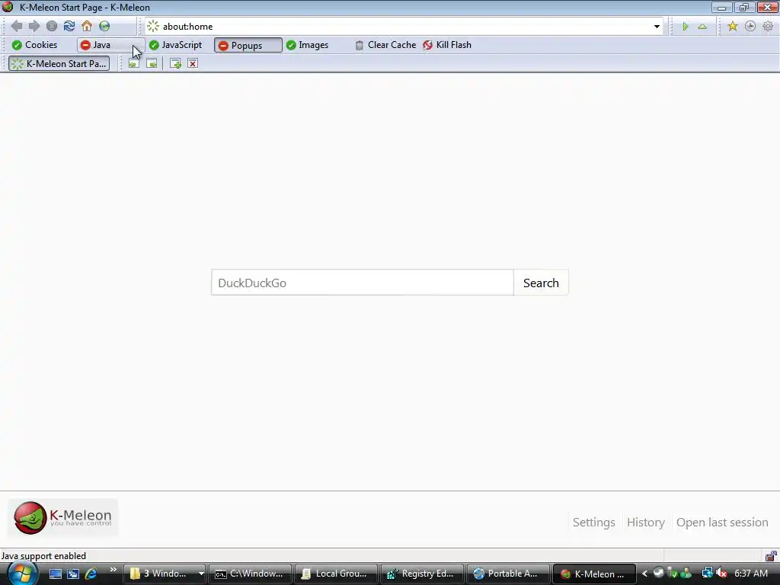Click the muted volume tray icon
This screenshot has height=585, width=780.
[722, 574]
